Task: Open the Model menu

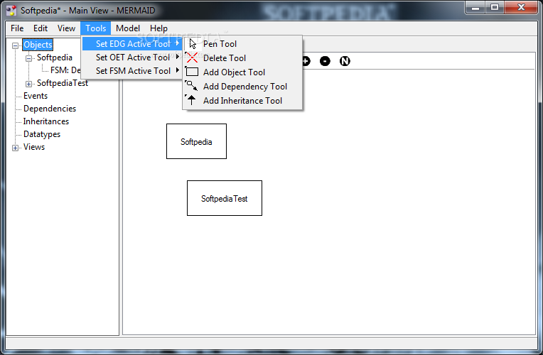Action: point(128,28)
